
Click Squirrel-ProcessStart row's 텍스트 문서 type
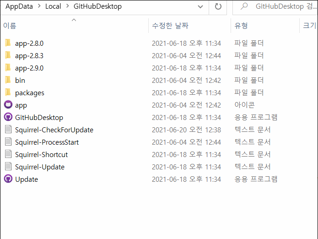[253, 142]
